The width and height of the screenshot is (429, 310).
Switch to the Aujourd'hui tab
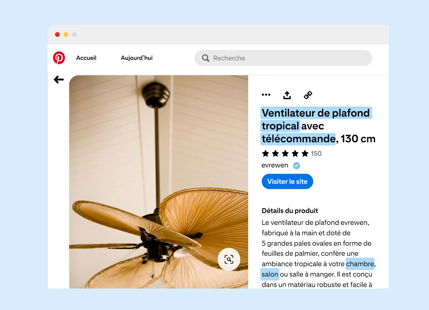tap(136, 58)
